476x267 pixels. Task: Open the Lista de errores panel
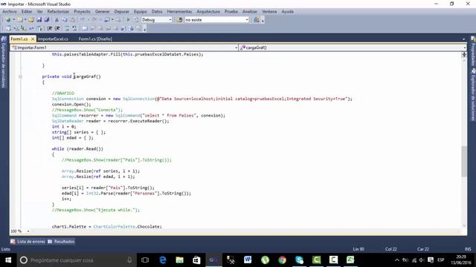pyautogui.click(x=28, y=242)
